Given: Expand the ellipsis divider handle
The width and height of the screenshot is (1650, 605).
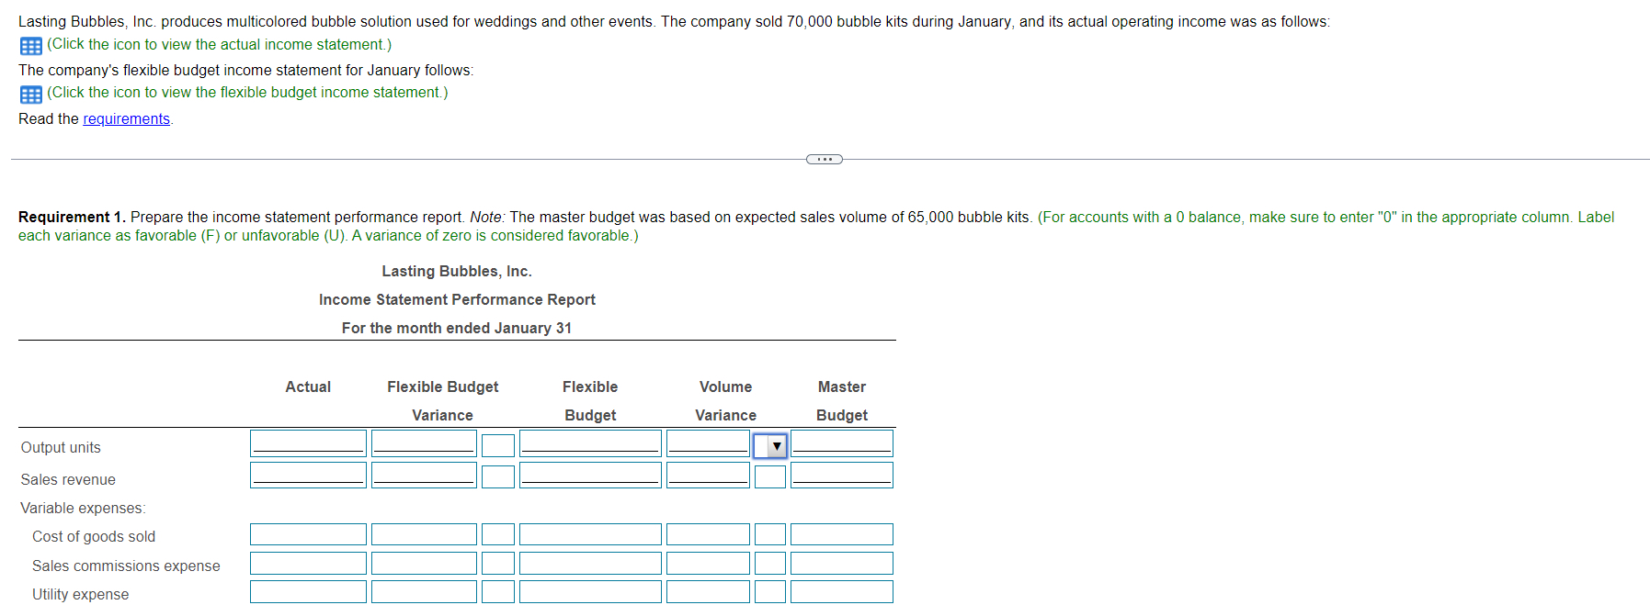Looking at the screenshot, I should click(824, 160).
